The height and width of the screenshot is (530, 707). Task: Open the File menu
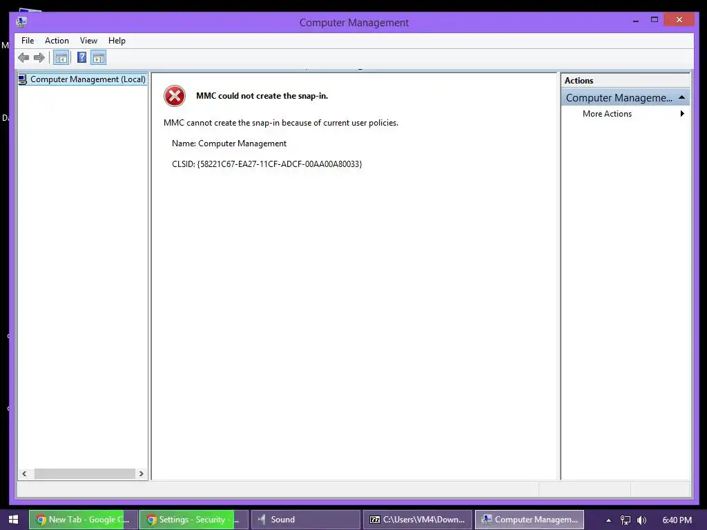point(28,41)
